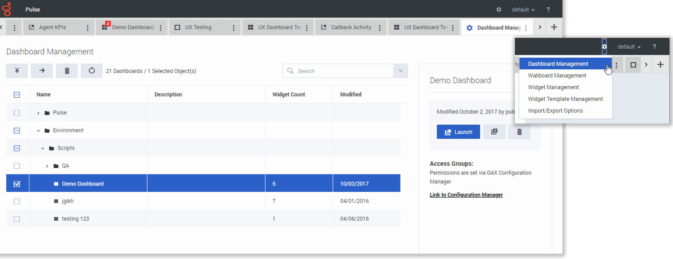Toggle the select-all header checkbox
The width and height of the screenshot is (673, 259).
pos(17,95)
